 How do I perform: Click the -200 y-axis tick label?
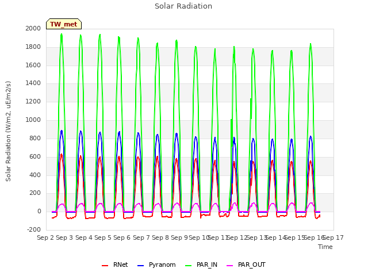[34, 229]
